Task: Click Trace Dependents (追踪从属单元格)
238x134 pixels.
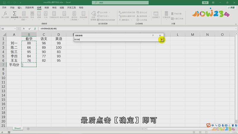Action: [x=127, y=16]
